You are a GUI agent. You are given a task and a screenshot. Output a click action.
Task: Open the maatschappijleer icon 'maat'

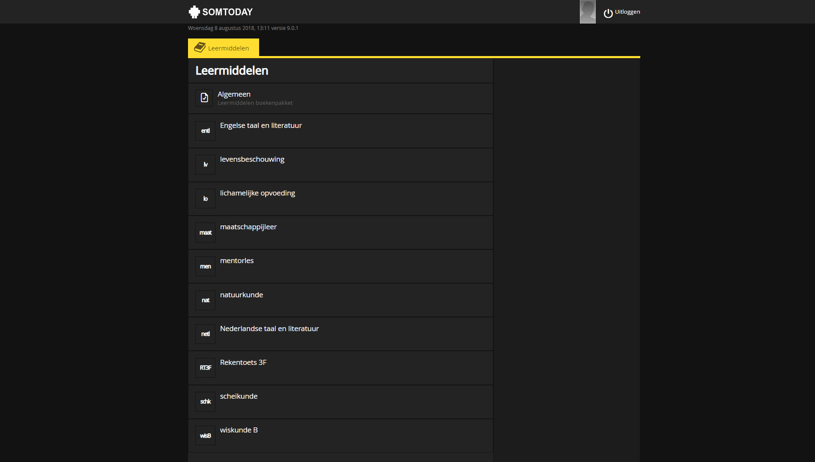point(205,232)
